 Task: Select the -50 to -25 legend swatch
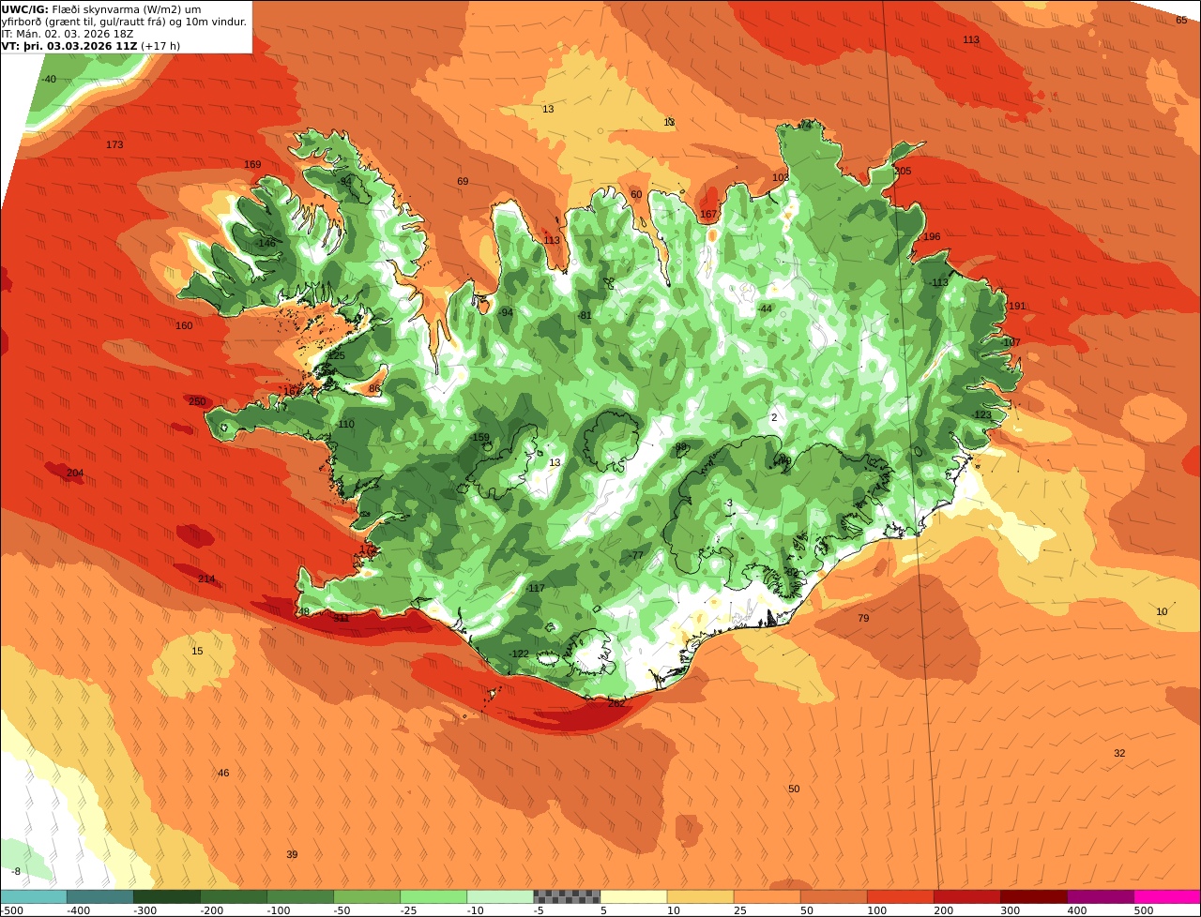tap(367, 896)
